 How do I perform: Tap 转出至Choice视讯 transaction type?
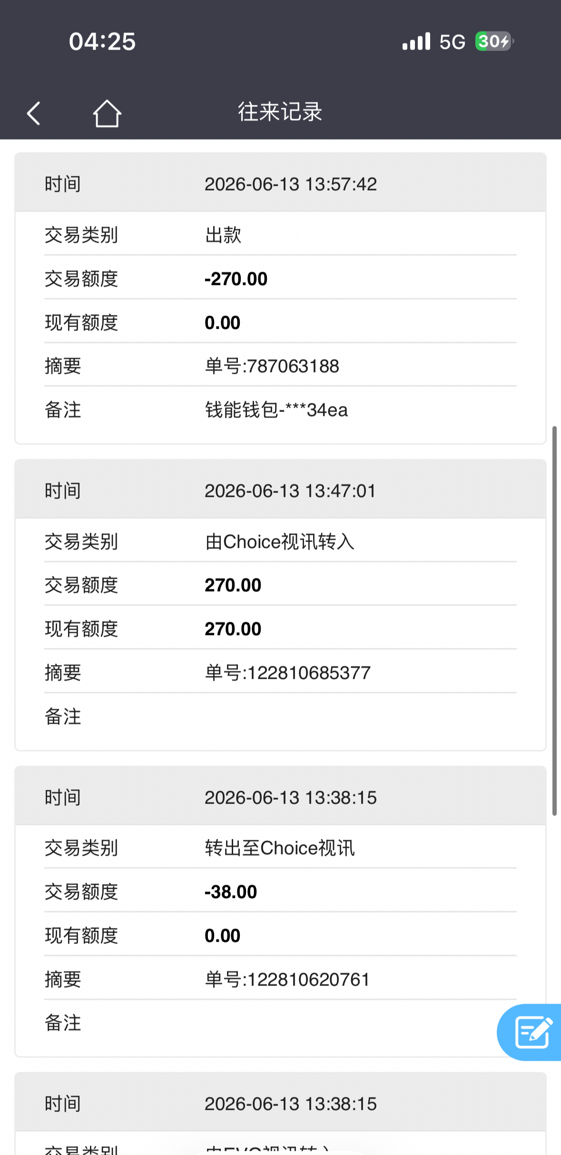[x=280, y=848]
